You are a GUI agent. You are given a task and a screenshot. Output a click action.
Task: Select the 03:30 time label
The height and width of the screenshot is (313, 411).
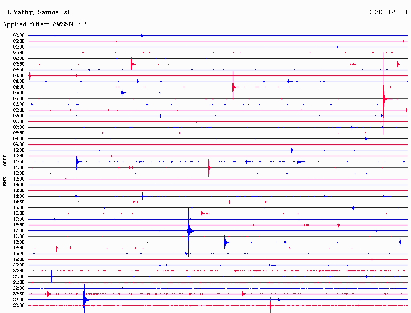tap(19, 76)
